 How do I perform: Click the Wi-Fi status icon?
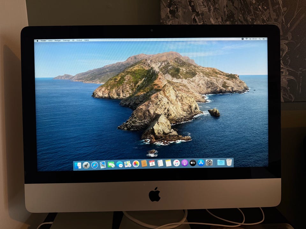coord(246,39)
